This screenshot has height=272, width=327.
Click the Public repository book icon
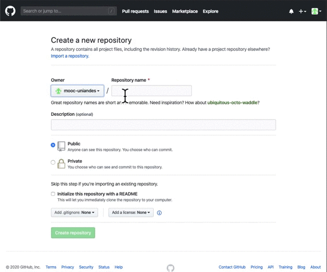(x=61, y=146)
